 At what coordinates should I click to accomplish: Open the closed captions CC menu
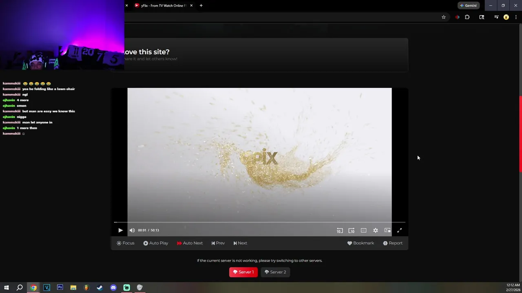pos(363,230)
